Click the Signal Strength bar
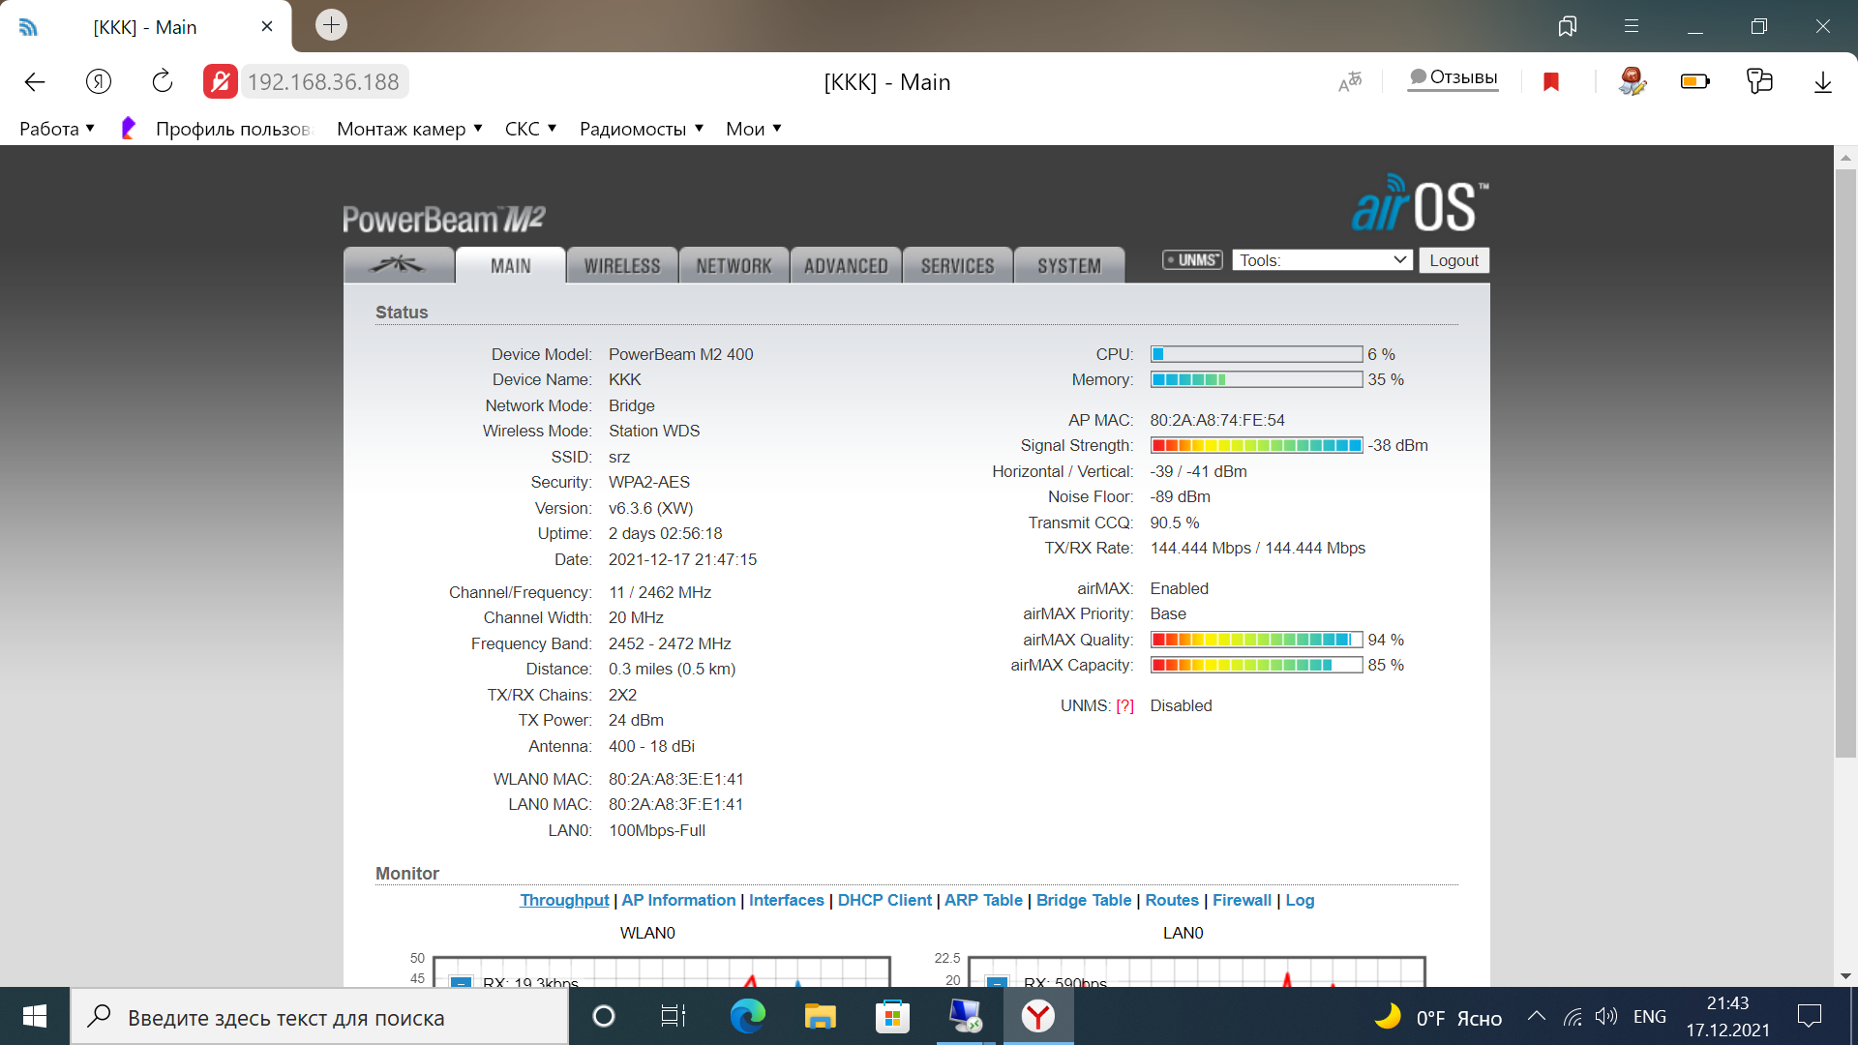Image resolution: width=1858 pixels, height=1045 pixels. 1256,445
